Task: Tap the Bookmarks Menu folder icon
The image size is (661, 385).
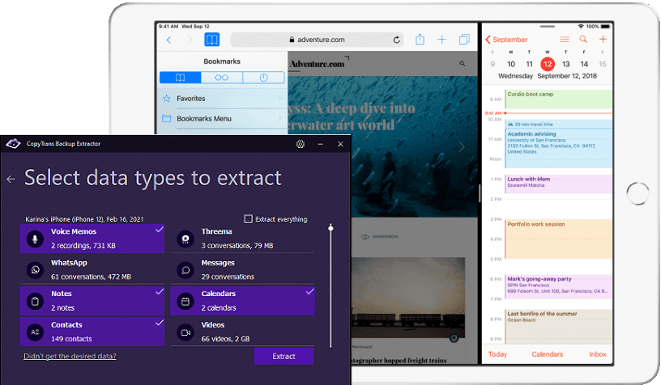Action: point(167,119)
